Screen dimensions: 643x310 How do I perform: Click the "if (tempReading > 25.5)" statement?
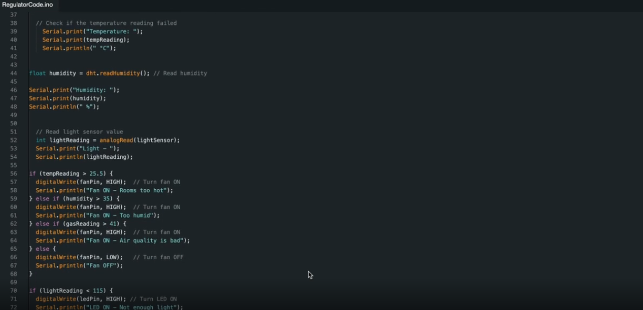(71, 174)
